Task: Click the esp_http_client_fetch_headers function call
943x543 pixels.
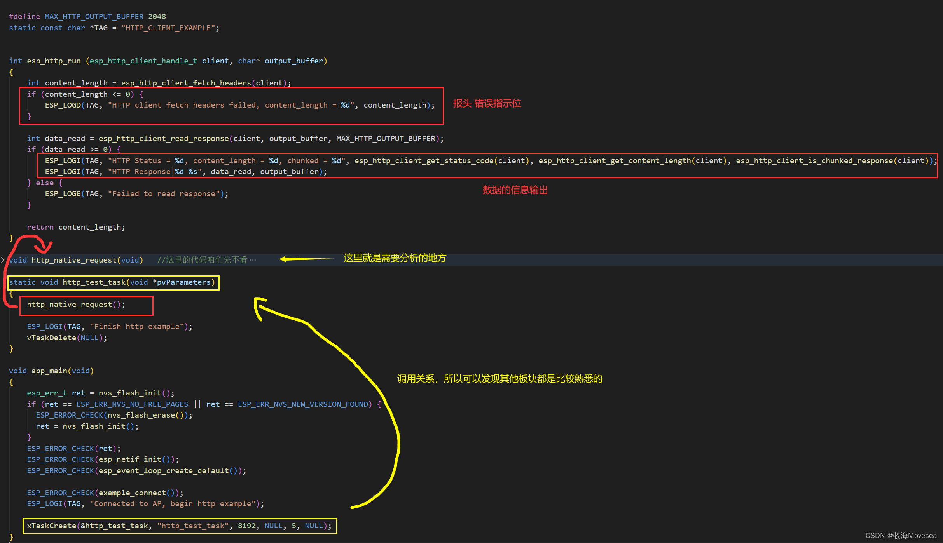Action: click(186, 83)
